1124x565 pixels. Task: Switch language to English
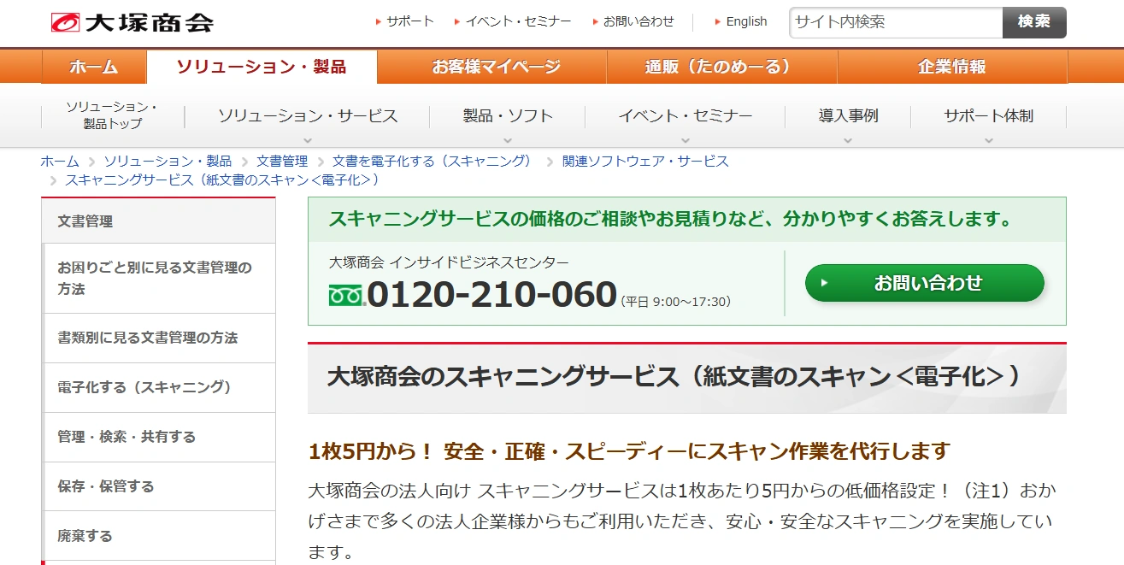746,21
